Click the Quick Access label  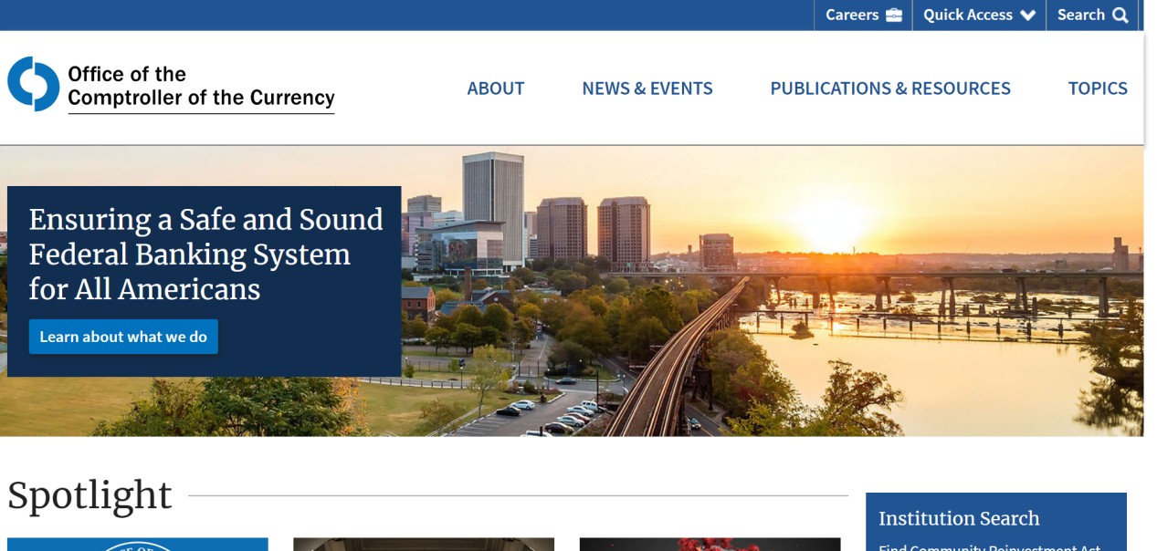pos(968,15)
